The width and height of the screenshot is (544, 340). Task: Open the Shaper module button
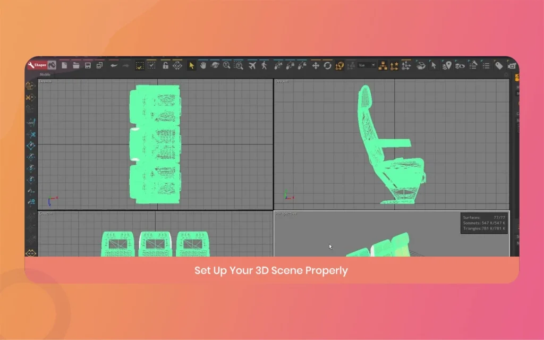(37, 65)
